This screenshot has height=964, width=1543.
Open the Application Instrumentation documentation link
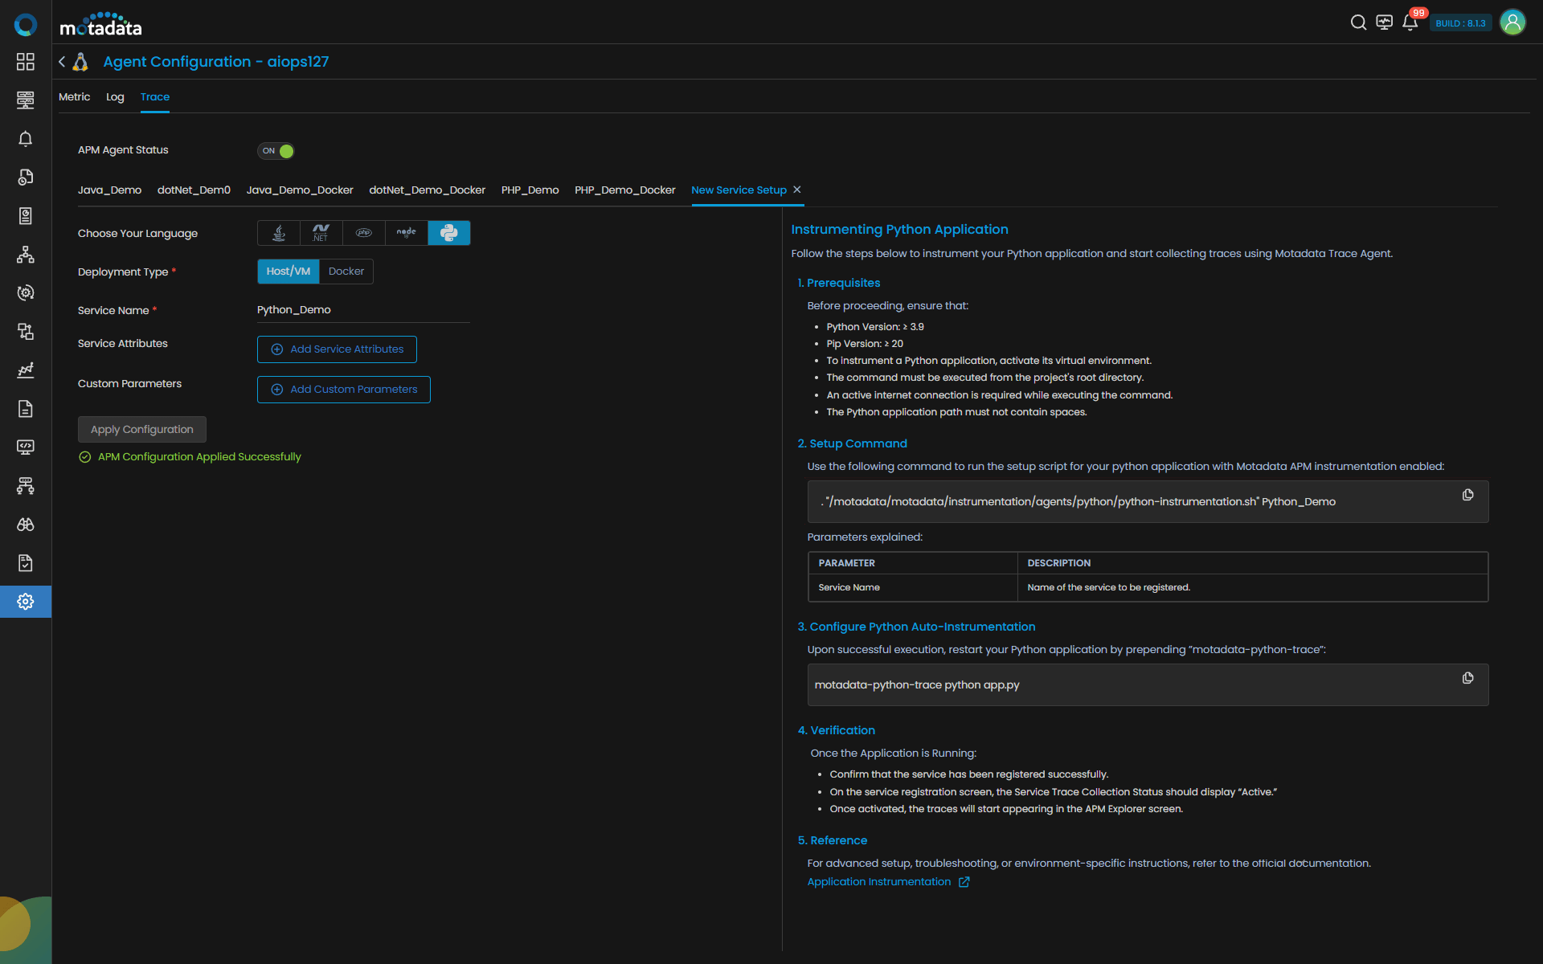pyautogui.click(x=879, y=882)
